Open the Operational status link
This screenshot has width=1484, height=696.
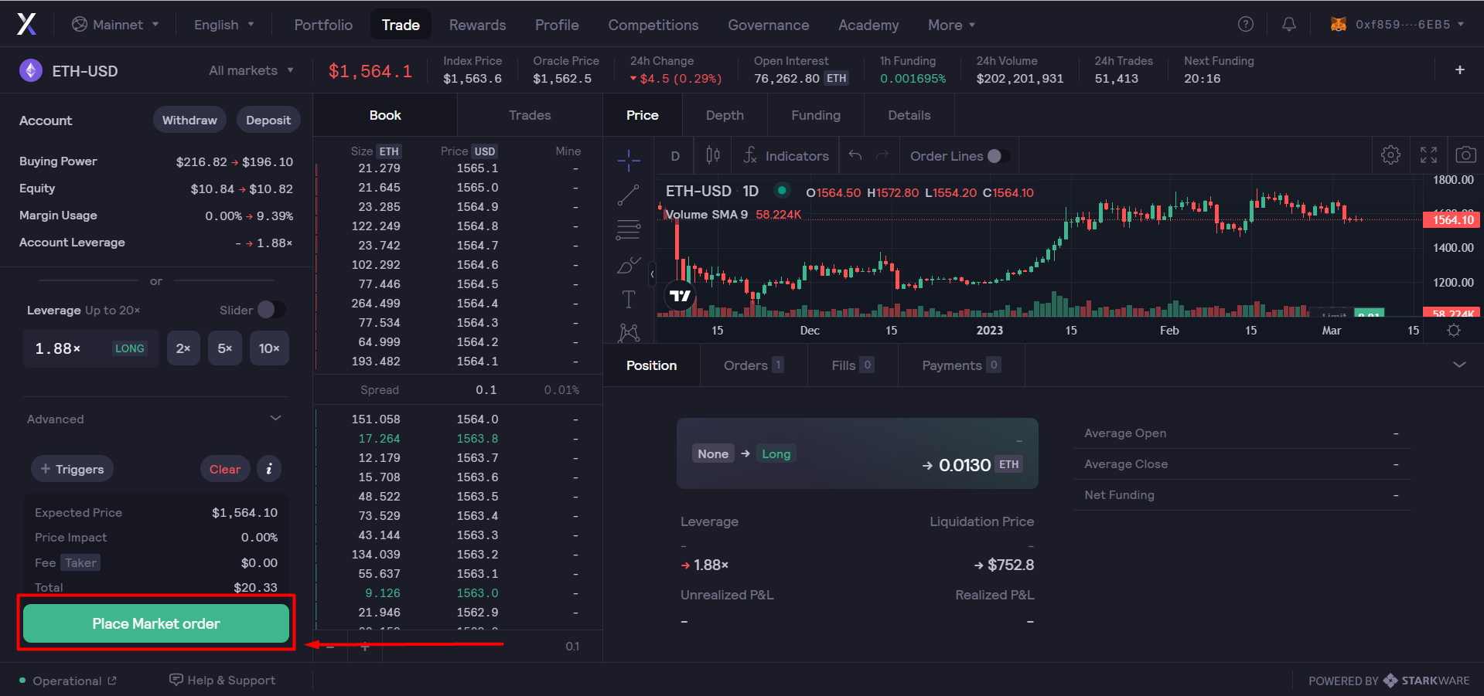point(68,681)
